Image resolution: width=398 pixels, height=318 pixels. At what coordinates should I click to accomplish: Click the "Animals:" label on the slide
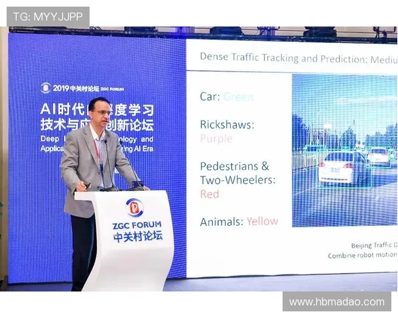[222, 222]
